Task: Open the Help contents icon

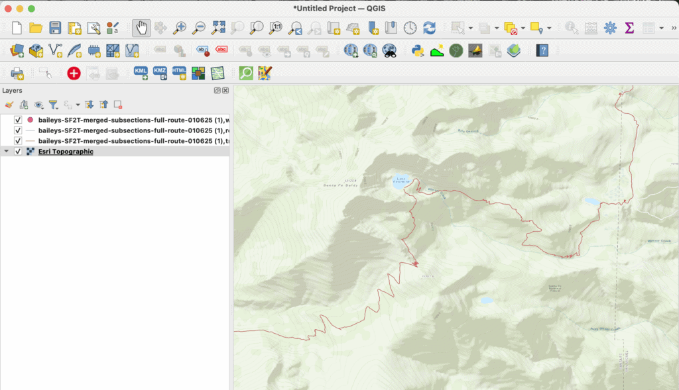Action: [x=542, y=50]
